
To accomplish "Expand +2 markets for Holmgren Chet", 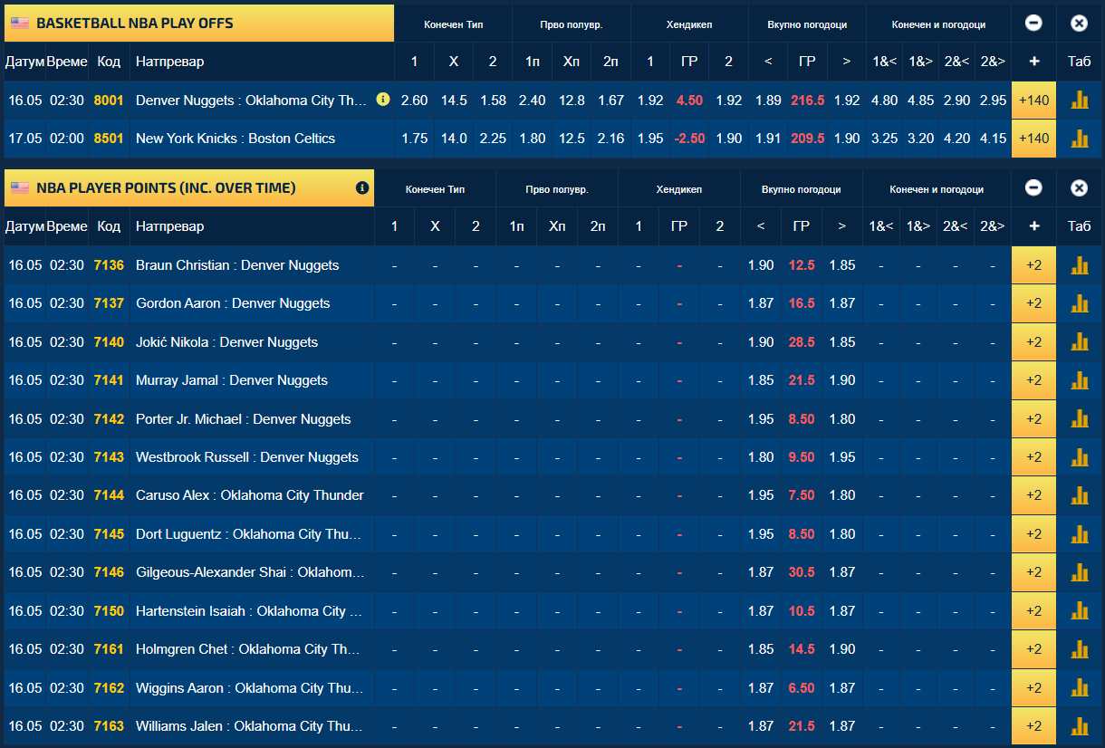I will click(1033, 649).
